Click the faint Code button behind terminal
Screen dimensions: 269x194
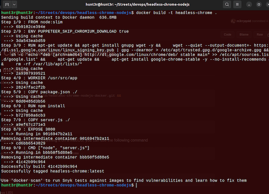228,35
